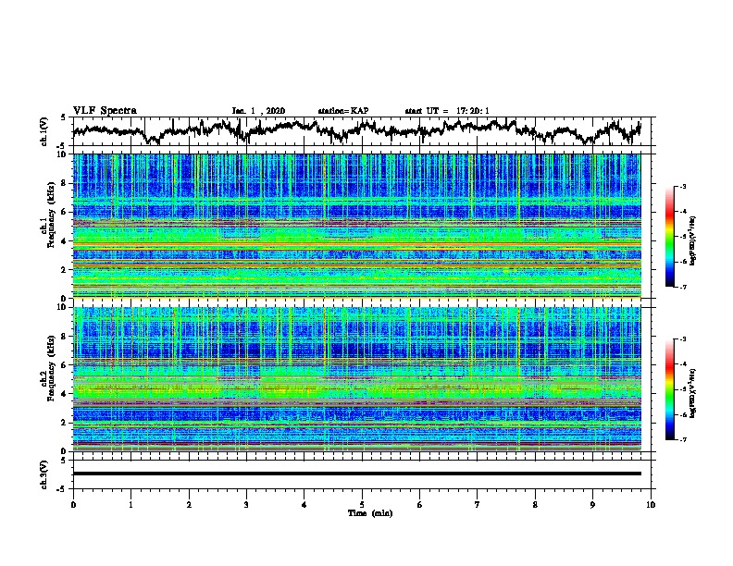Click the "Time (min)" axis label
Screen dimensions: 733x566
click(370, 513)
